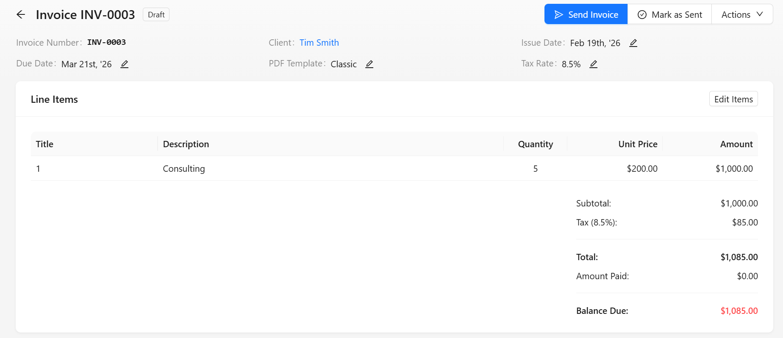This screenshot has height=338, width=783.
Task: Edit the Due Date with pencil icon
Action: pos(124,64)
